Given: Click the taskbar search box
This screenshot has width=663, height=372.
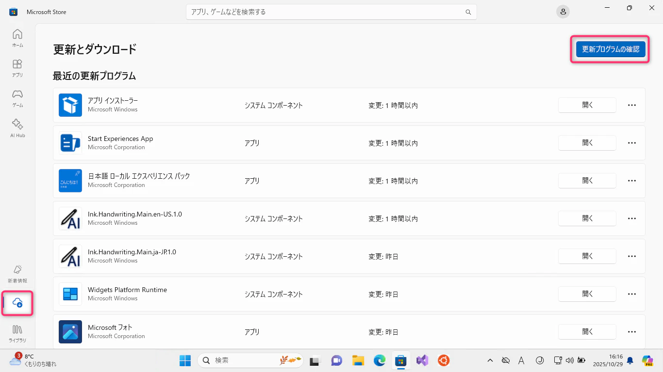Looking at the screenshot, I should tap(251, 360).
